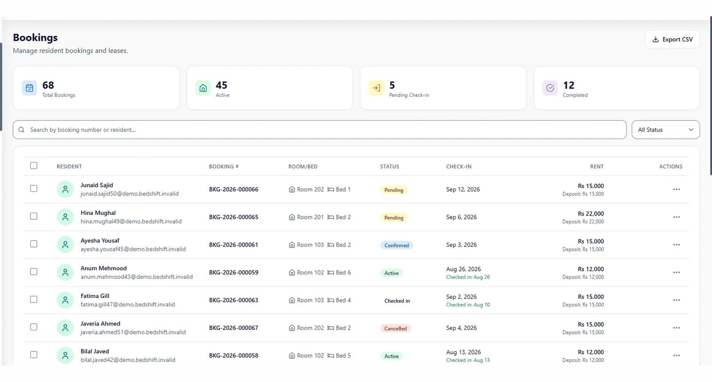Image resolution: width=712 pixels, height=382 pixels.
Task: Click the Pending Check-in arrow icon
Action: (x=376, y=88)
